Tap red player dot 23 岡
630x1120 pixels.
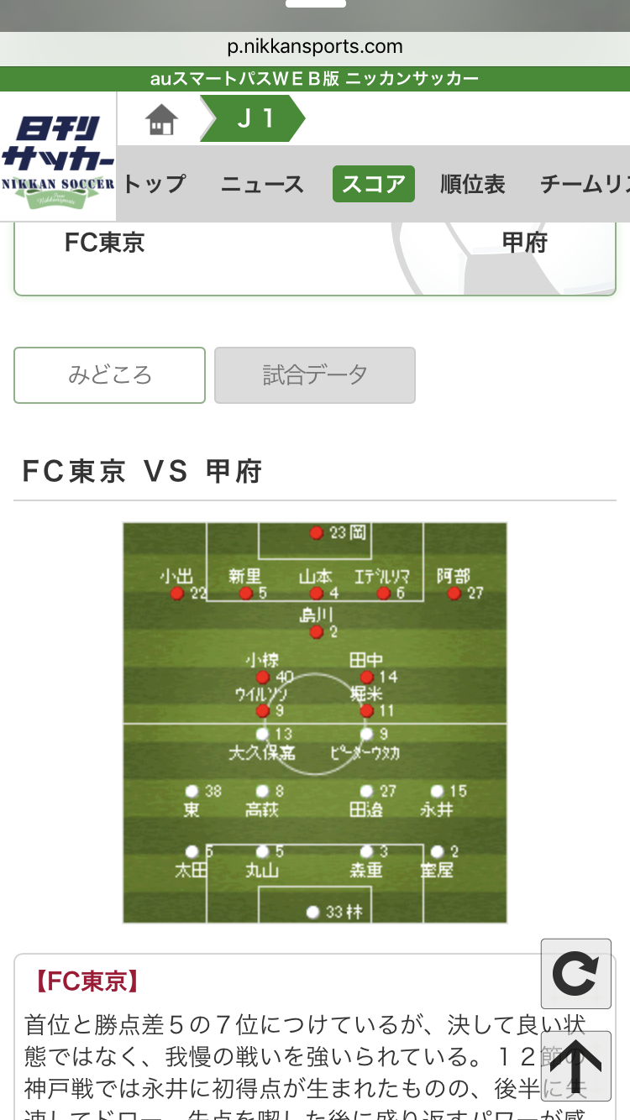pyautogui.click(x=316, y=533)
